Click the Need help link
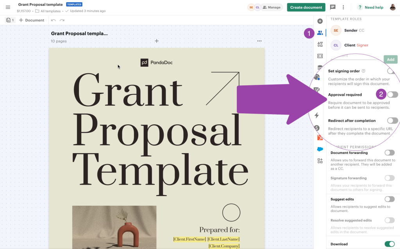The image size is (400, 249). point(370,7)
